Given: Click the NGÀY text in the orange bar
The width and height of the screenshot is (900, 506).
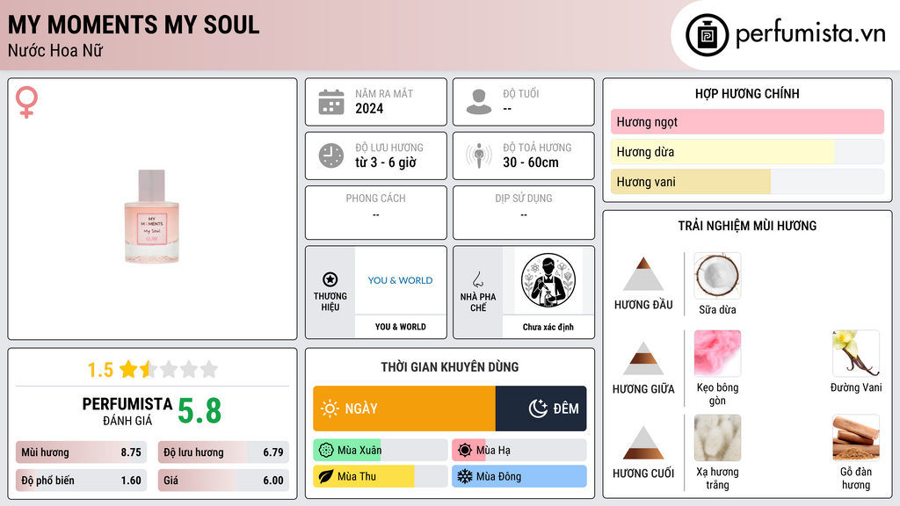Looking at the screenshot, I should 361,408.
